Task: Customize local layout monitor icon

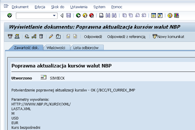Action: [176, 15]
